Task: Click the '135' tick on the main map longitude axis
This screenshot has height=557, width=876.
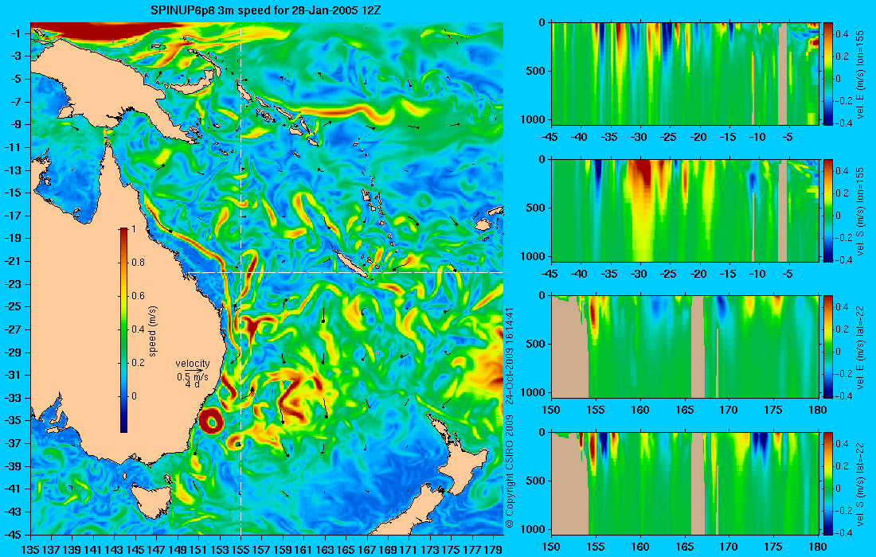Action: [29, 550]
